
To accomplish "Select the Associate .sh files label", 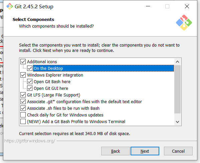I will tap(63, 108).
